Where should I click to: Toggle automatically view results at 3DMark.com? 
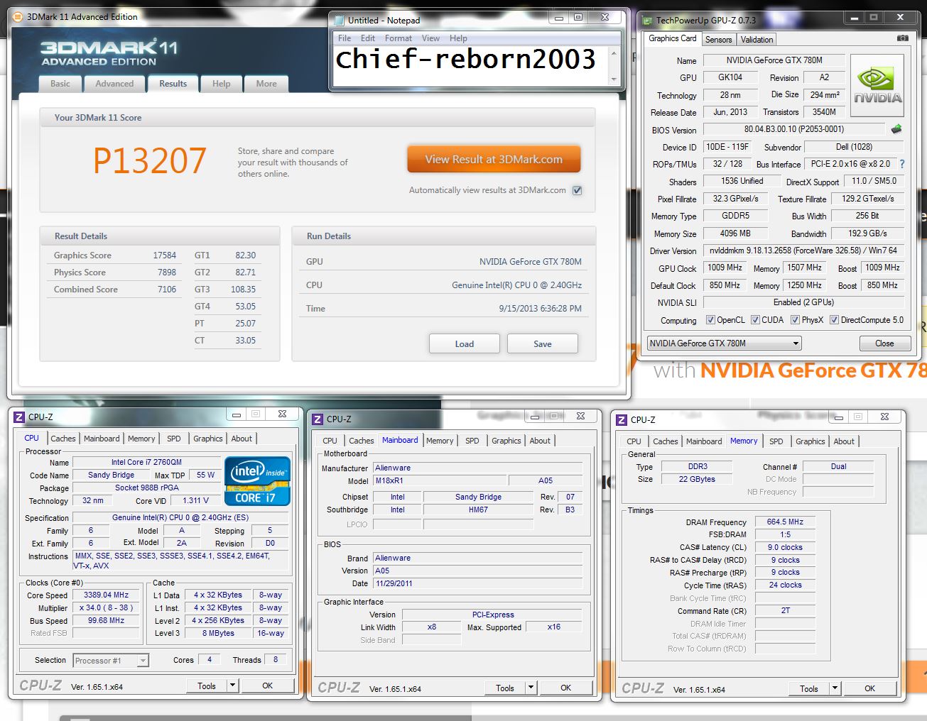tap(578, 190)
